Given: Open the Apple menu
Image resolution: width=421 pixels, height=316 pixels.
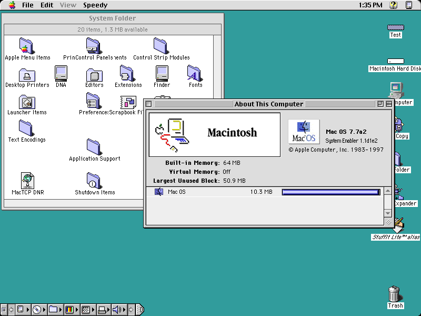Looking at the screenshot, I should tap(12, 5).
